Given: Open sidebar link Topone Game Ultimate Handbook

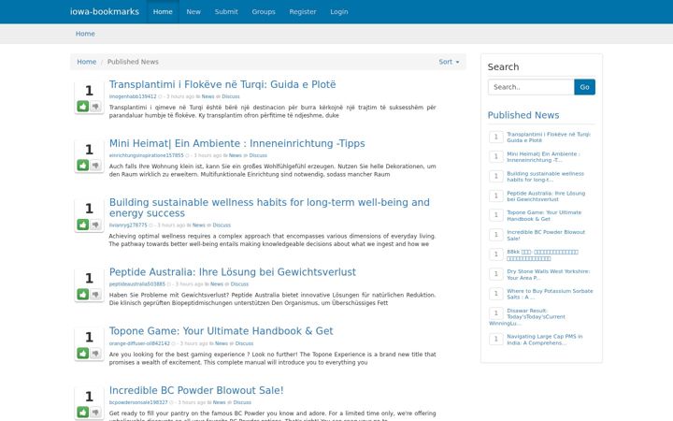Looking at the screenshot, I should click(x=544, y=216).
